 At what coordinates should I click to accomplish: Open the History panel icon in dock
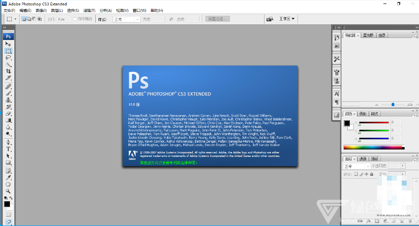337,38
